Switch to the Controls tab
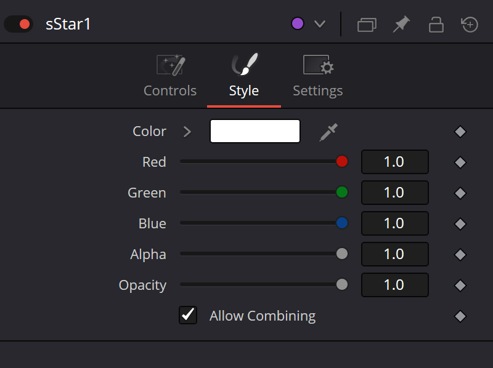 170,76
